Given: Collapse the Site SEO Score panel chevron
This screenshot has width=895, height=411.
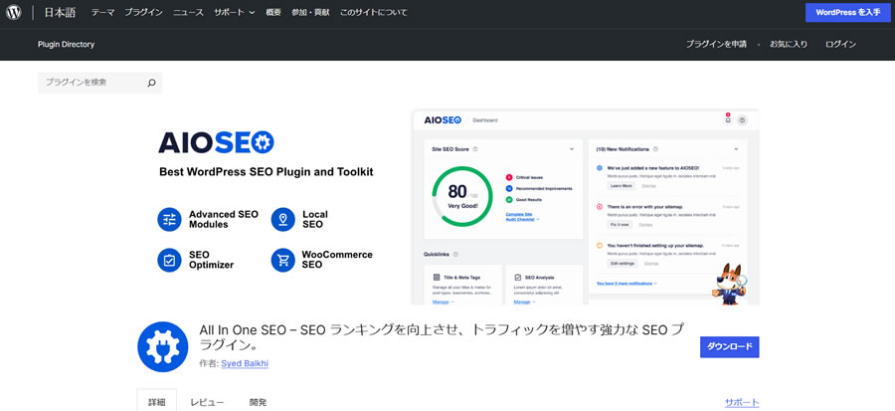Looking at the screenshot, I should pyautogui.click(x=572, y=149).
